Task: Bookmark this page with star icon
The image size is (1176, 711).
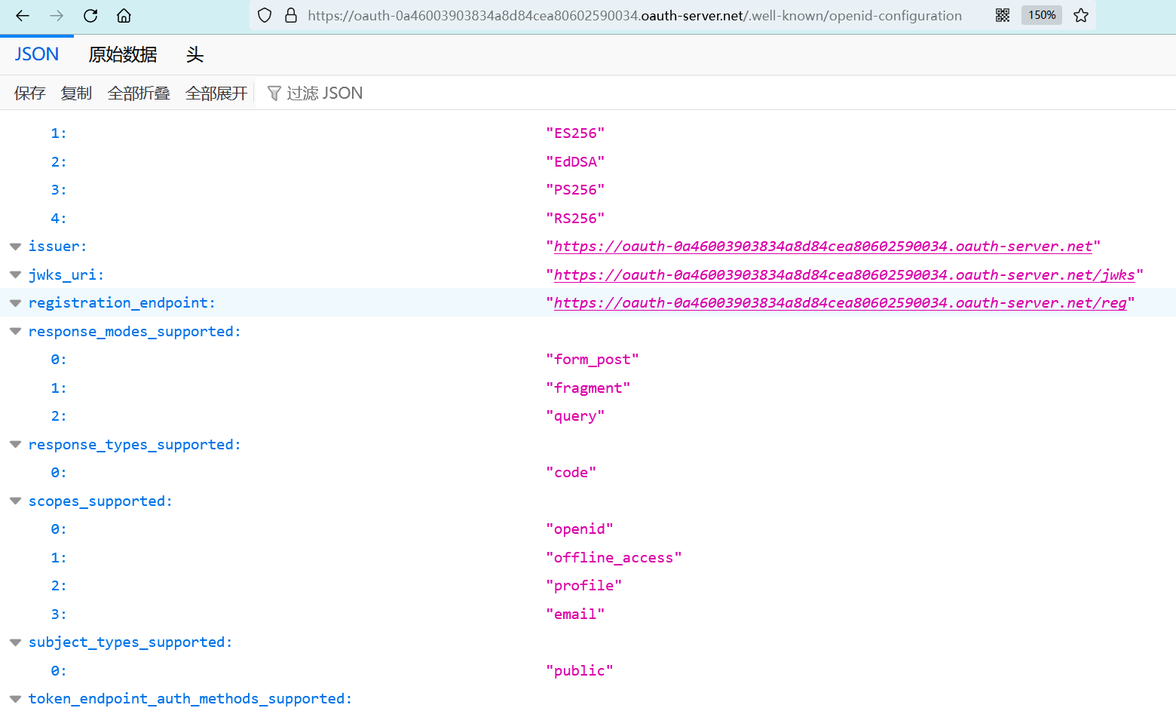Action: pos(1081,16)
